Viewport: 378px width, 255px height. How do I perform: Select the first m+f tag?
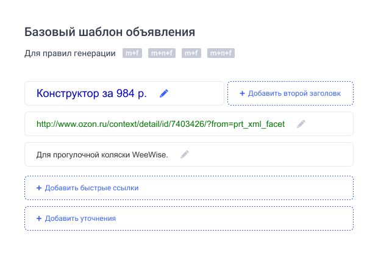tap(132, 54)
